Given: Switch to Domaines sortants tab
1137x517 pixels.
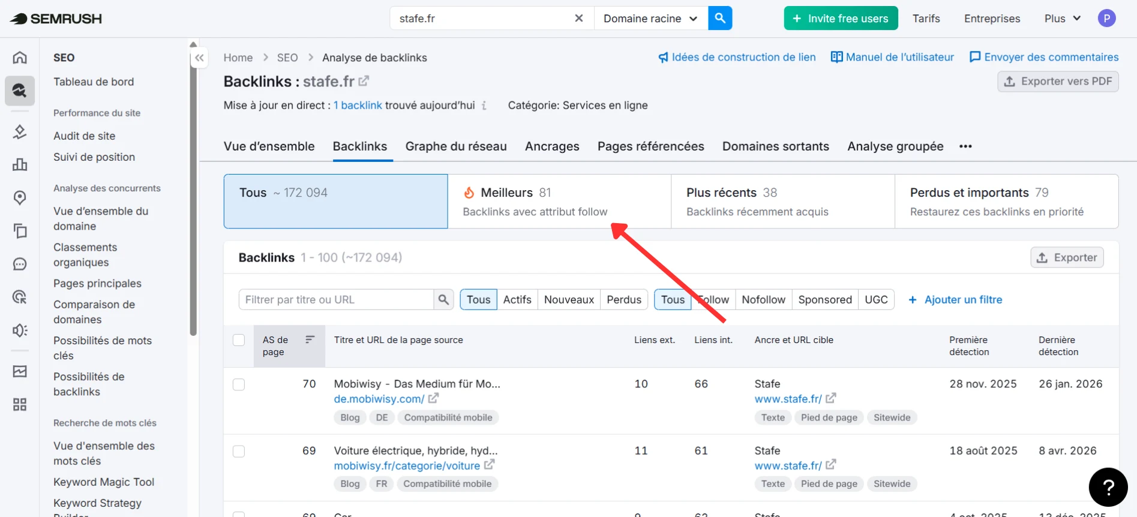Looking at the screenshot, I should point(775,146).
